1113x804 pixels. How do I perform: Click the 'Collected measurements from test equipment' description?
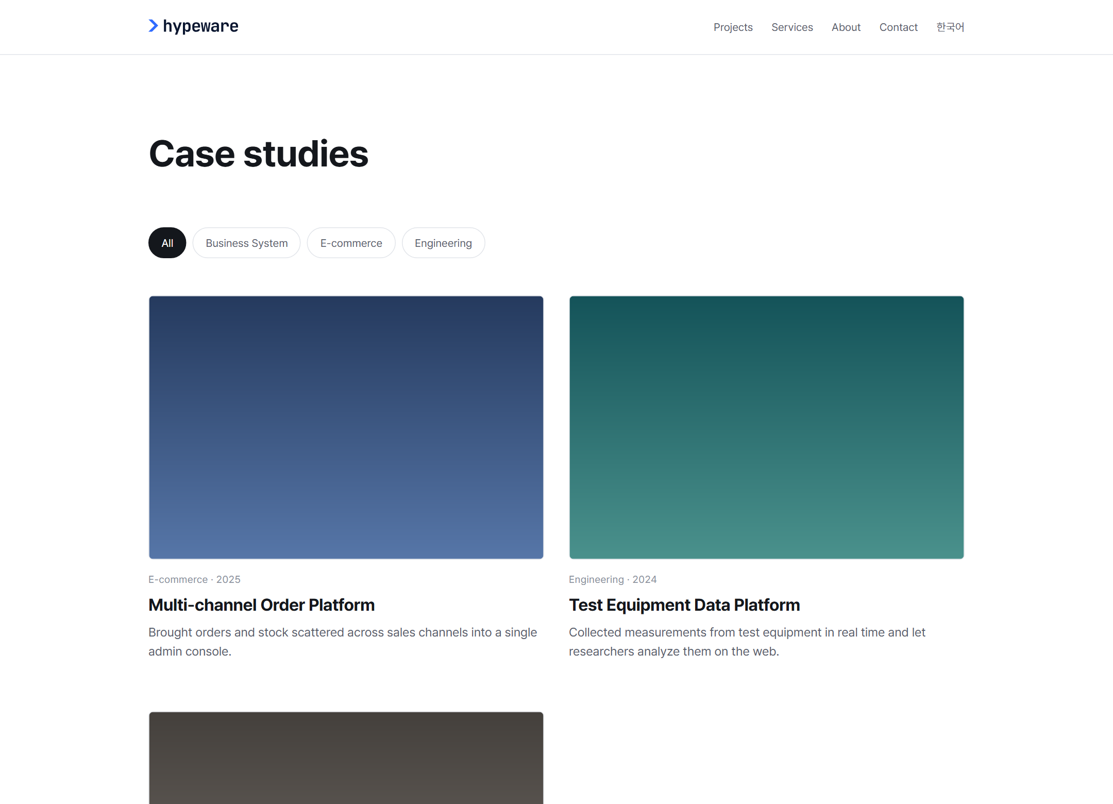pyautogui.click(x=747, y=642)
